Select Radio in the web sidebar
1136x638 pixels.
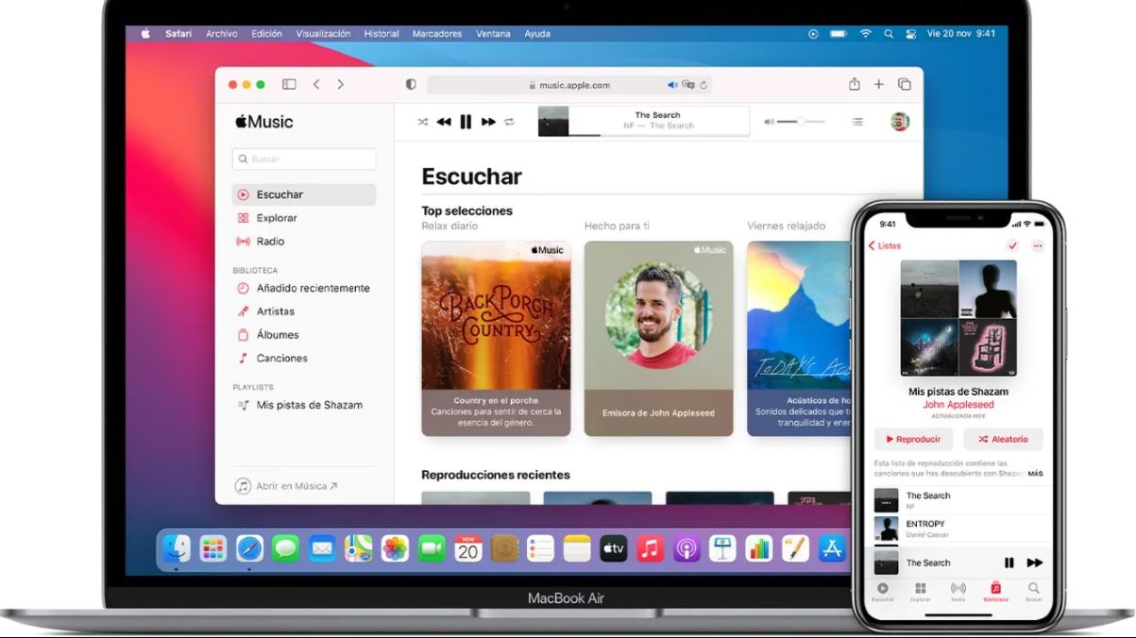(x=304, y=242)
